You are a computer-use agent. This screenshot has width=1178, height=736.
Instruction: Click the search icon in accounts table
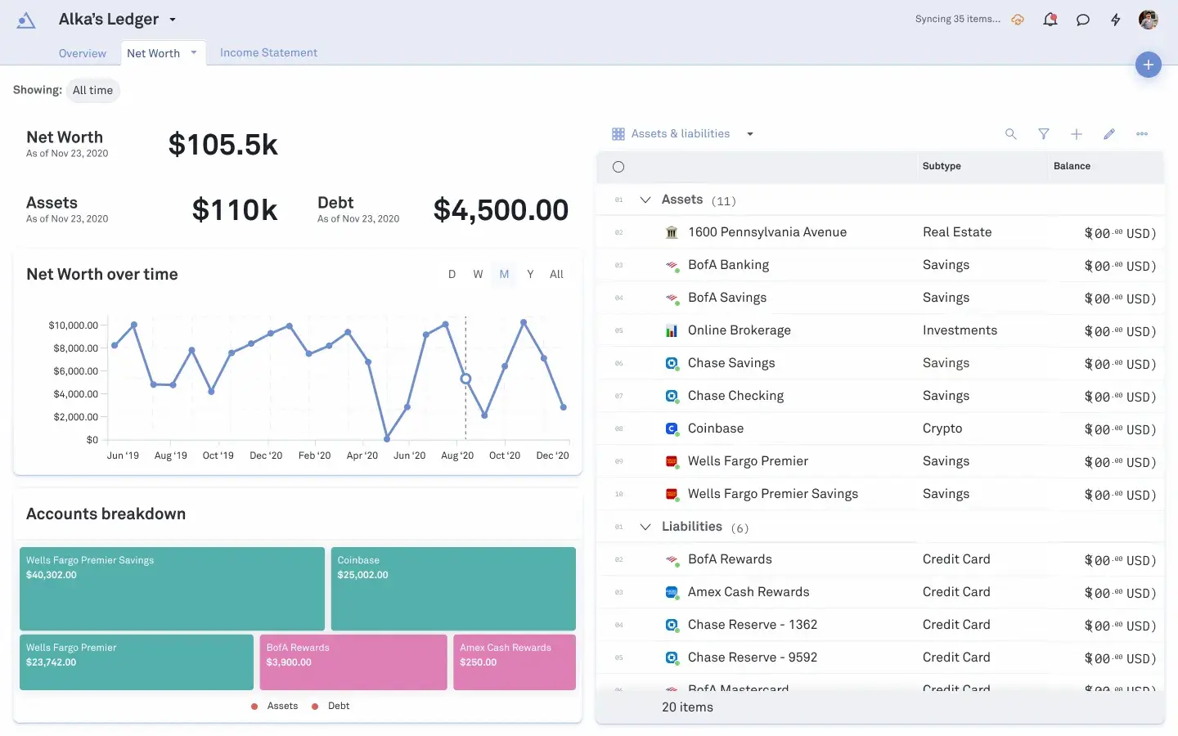pos(1011,134)
